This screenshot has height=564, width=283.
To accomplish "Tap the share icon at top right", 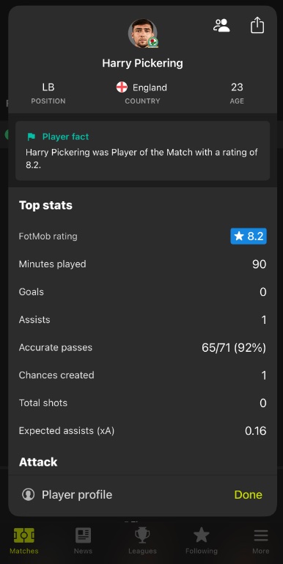I will (257, 26).
